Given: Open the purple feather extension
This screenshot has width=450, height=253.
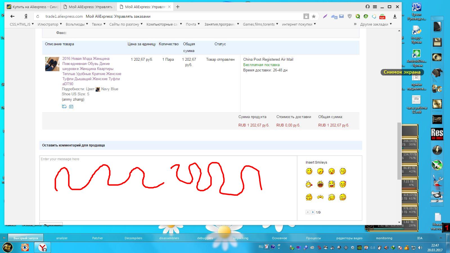Looking at the screenshot, I should pyautogui.click(x=325, y=16).
